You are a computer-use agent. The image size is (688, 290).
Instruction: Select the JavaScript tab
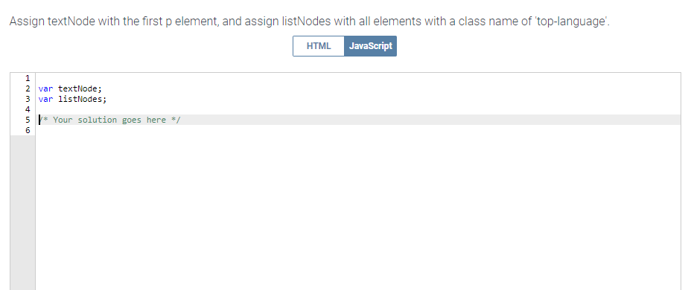pos(370,46)
